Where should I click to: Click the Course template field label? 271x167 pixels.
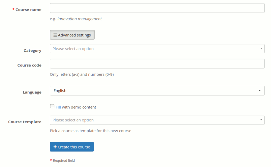point(25,121)
